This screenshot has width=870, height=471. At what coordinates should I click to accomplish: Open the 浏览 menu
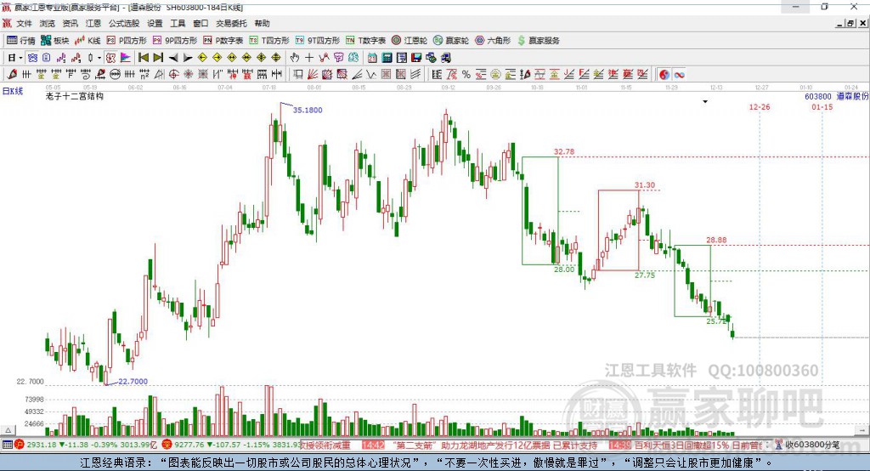coord(48,23)
